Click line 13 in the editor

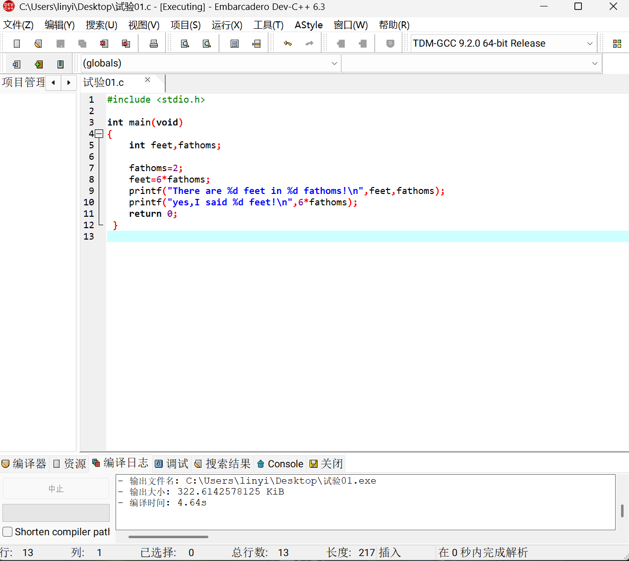click(x=368, y=237)
